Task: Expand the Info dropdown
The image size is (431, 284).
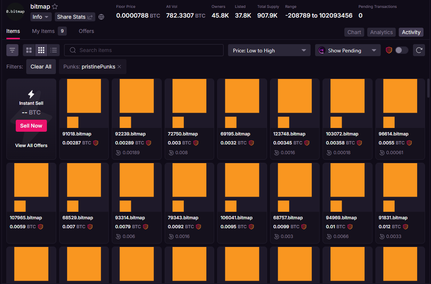Action: click(x=41, y=17)
